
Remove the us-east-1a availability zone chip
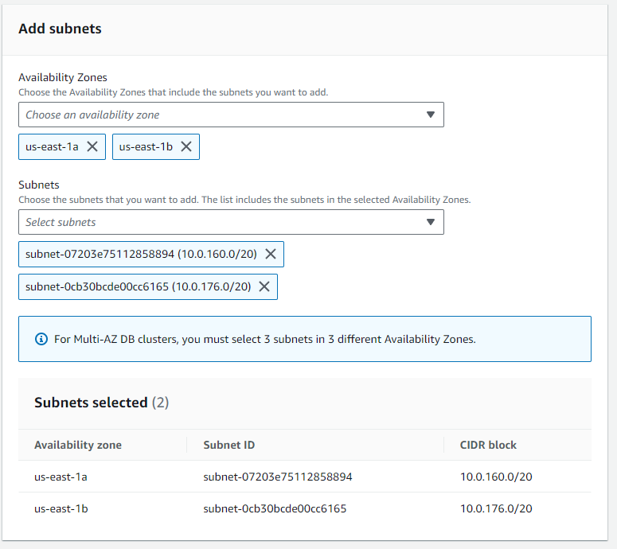click(92, 146)
